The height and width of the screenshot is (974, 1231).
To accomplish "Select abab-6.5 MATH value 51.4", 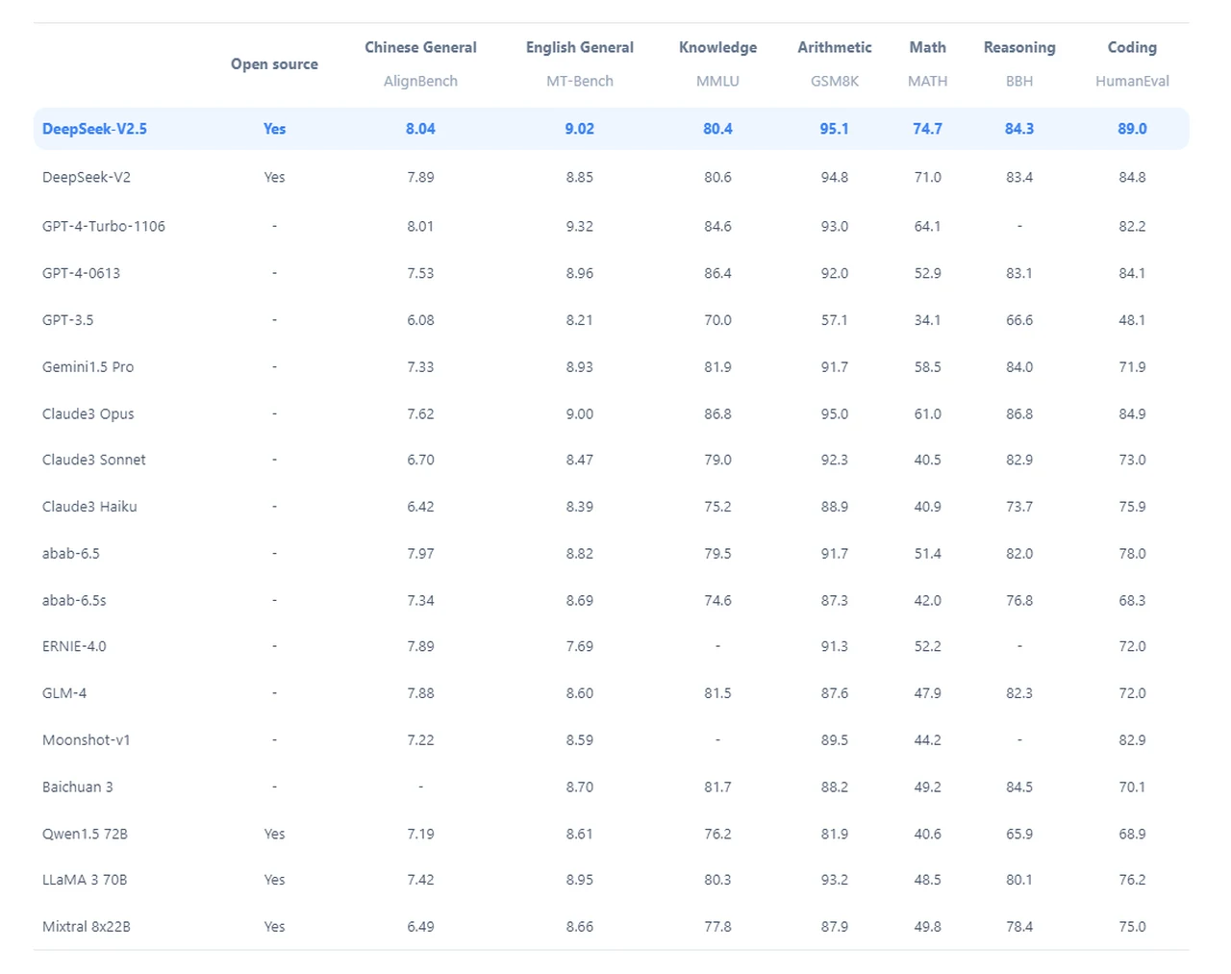I will 927,554.
